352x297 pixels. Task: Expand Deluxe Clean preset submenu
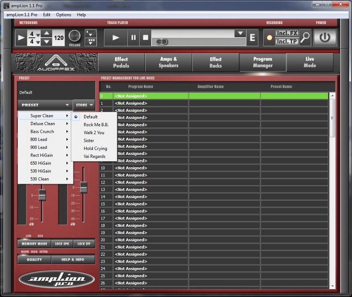tap(46, 124)
